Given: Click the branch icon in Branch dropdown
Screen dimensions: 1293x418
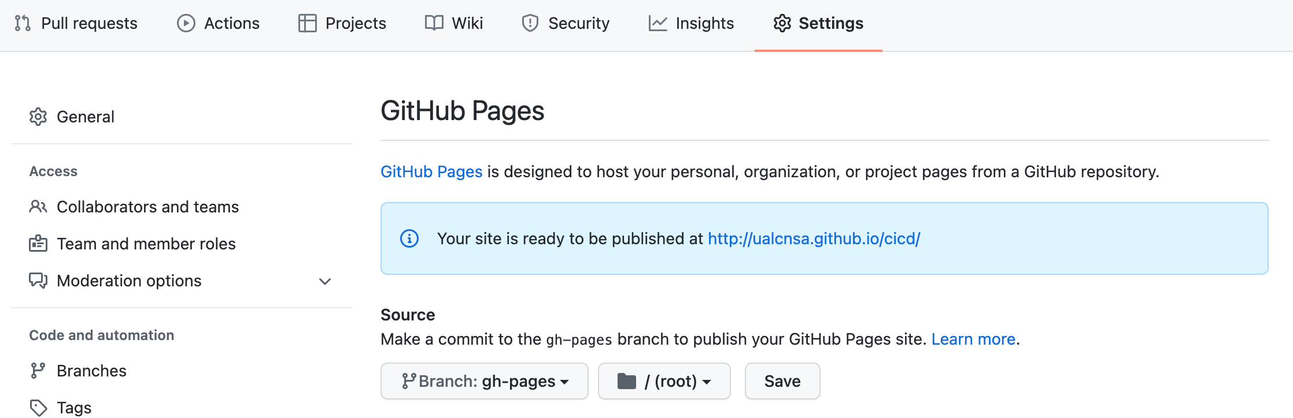Looking at the screenshot, I should [x=409, y=381].
